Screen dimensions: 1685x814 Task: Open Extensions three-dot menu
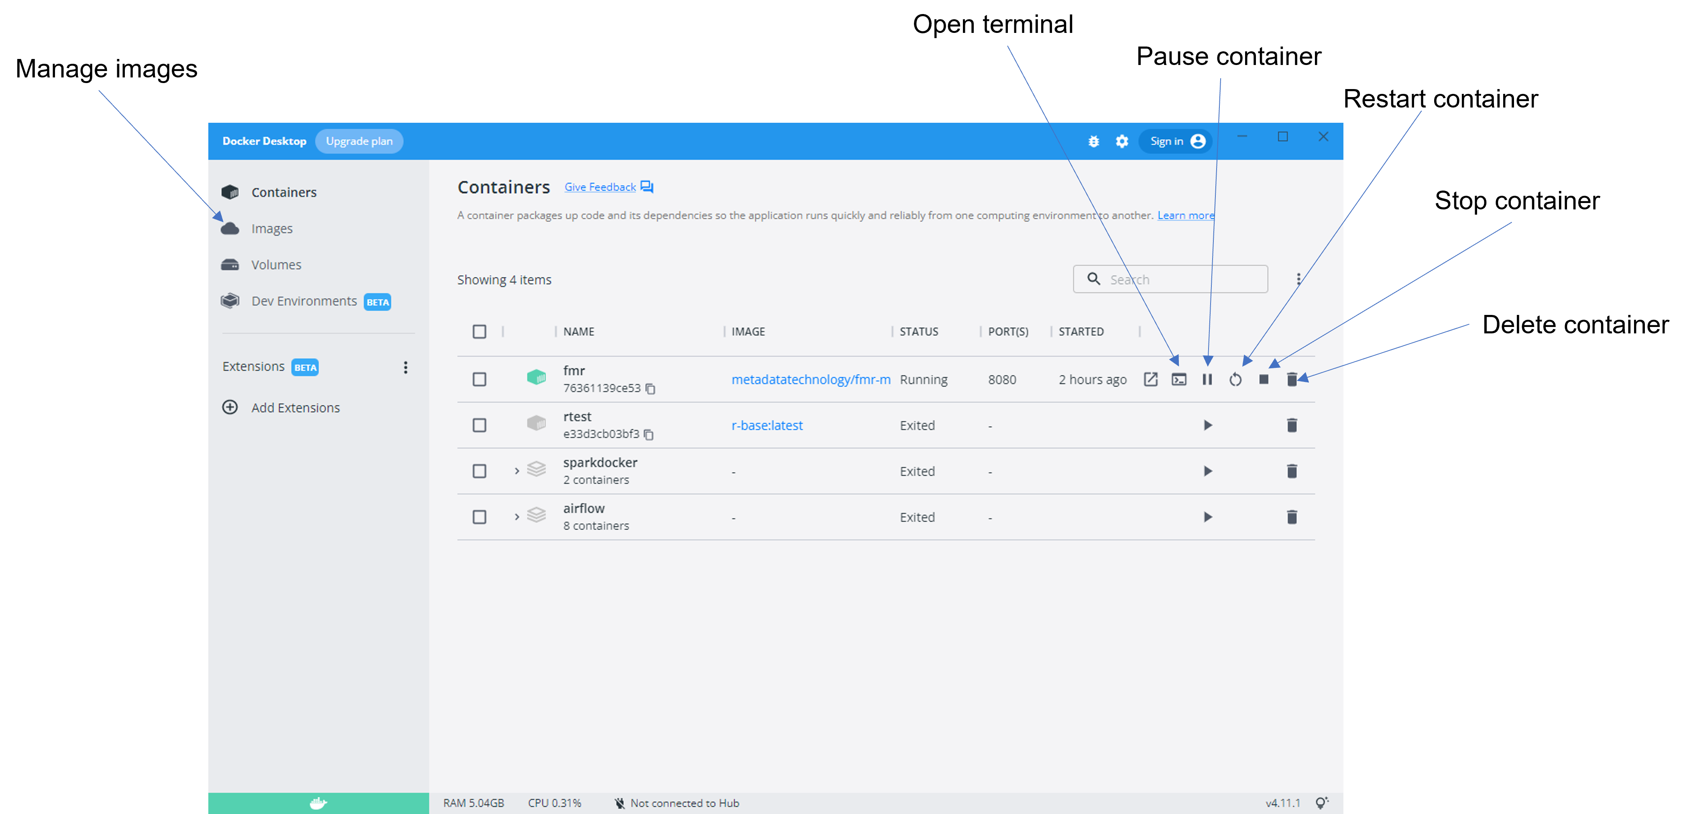[x=405, y=367]
